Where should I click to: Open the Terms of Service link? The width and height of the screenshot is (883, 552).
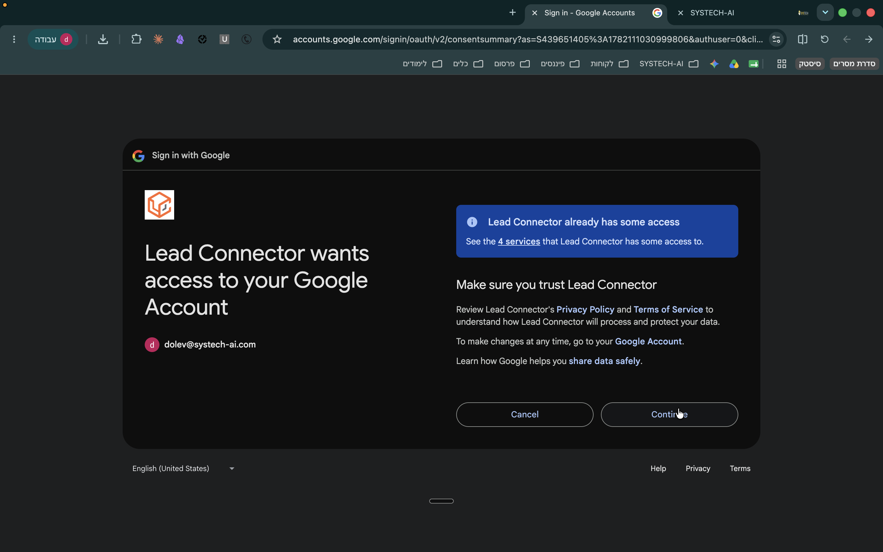pyautogui.click(x=668, y=310)
